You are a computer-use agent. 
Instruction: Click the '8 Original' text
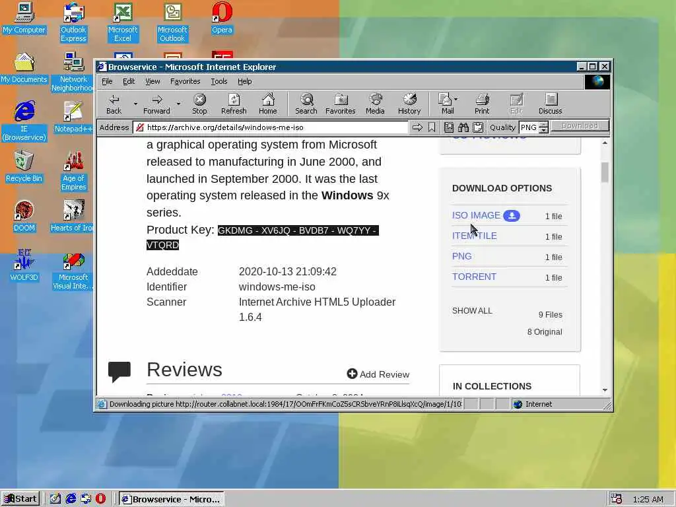point(545,332)
